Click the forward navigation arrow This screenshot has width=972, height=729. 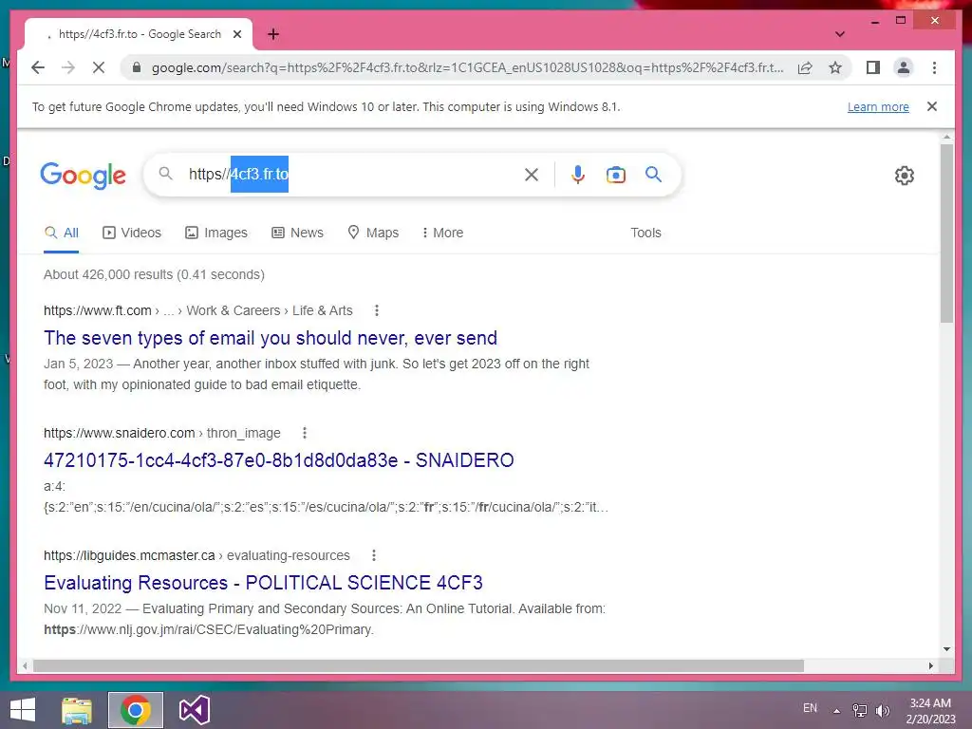[x=68, y=67]
